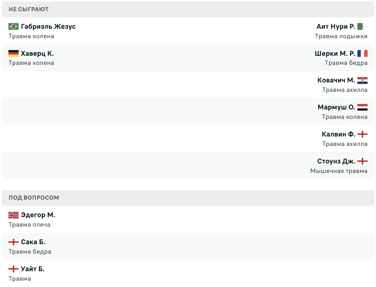Click the France flag next to Шерки М. Р.
Viewport: 376px width, 287px height.
[362, 53]
